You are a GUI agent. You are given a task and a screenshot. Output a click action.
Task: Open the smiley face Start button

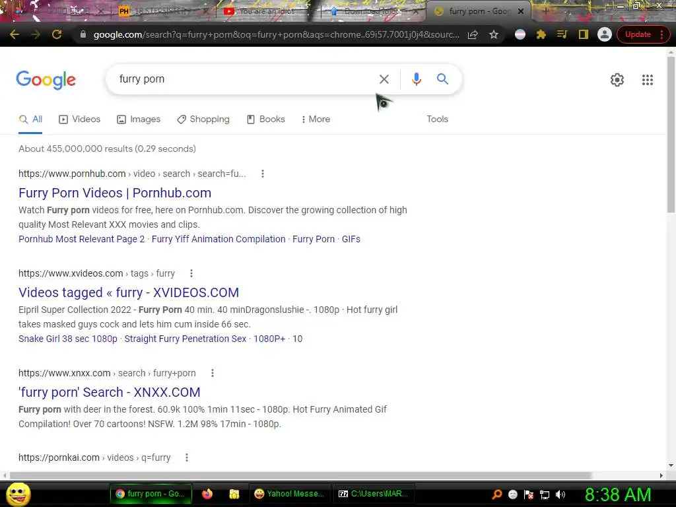tap(18, 494)
